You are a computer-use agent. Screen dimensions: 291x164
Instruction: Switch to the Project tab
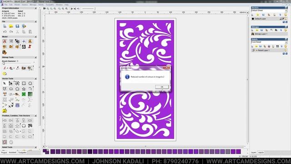[4, 153]
